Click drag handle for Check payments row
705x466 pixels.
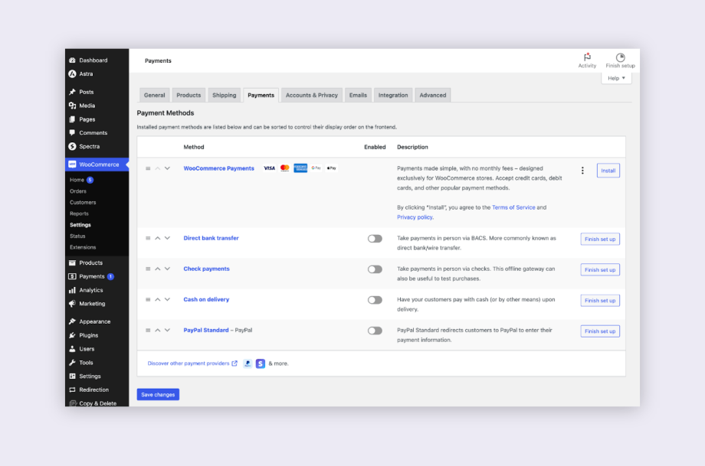click(x=148, y=269)
